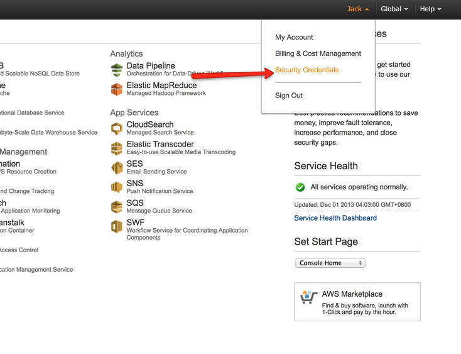Screen dimensions: 461x354
Task: Open the AWS Marketplace link
Action: pyautogui.click(x=352, y=294)
